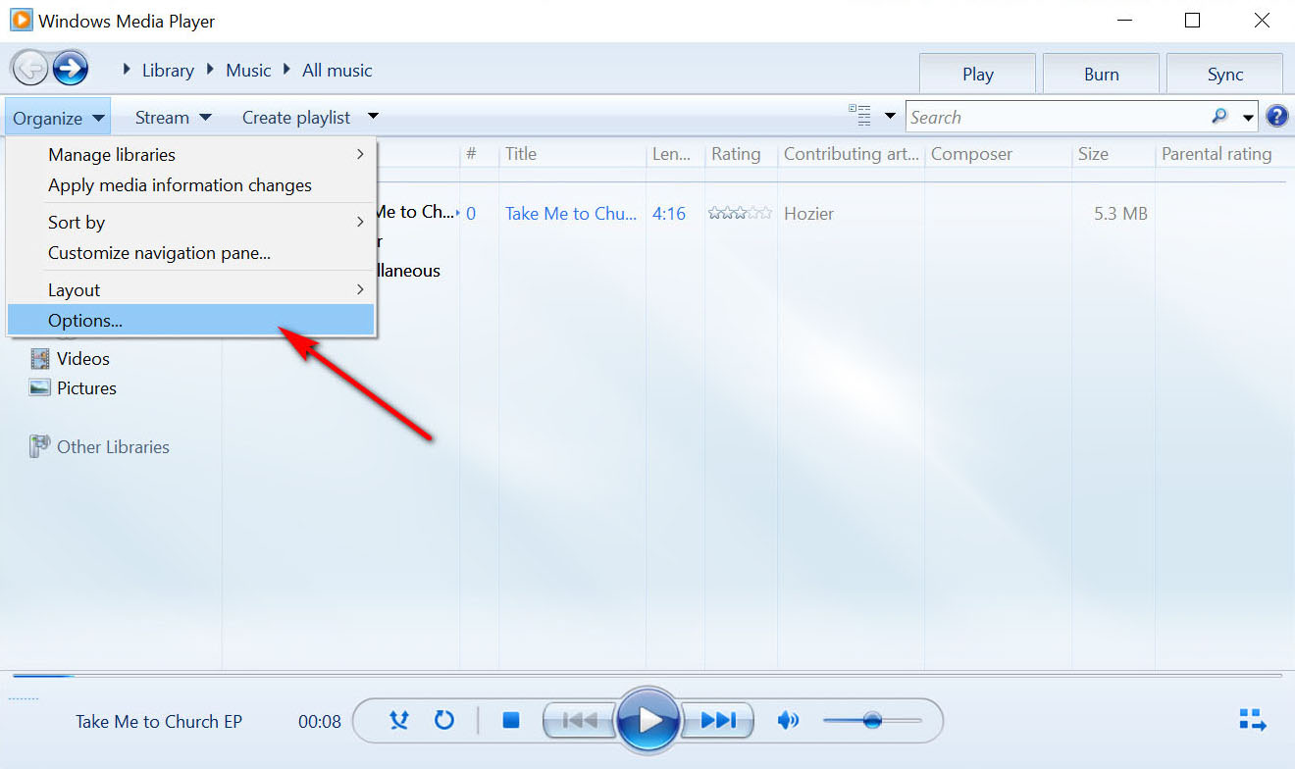Expand the Layout submenu
This screenshot has height=769, width=1295.
point(191,289)
